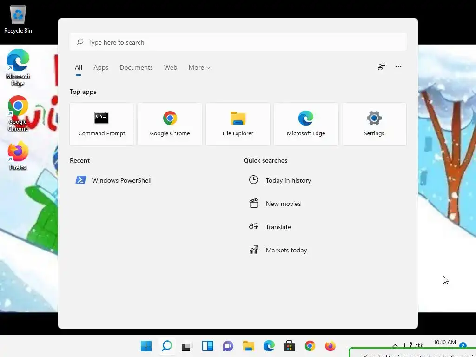Open the notification count badge
The height and width of the screenshot is (357, 476).
463,345
